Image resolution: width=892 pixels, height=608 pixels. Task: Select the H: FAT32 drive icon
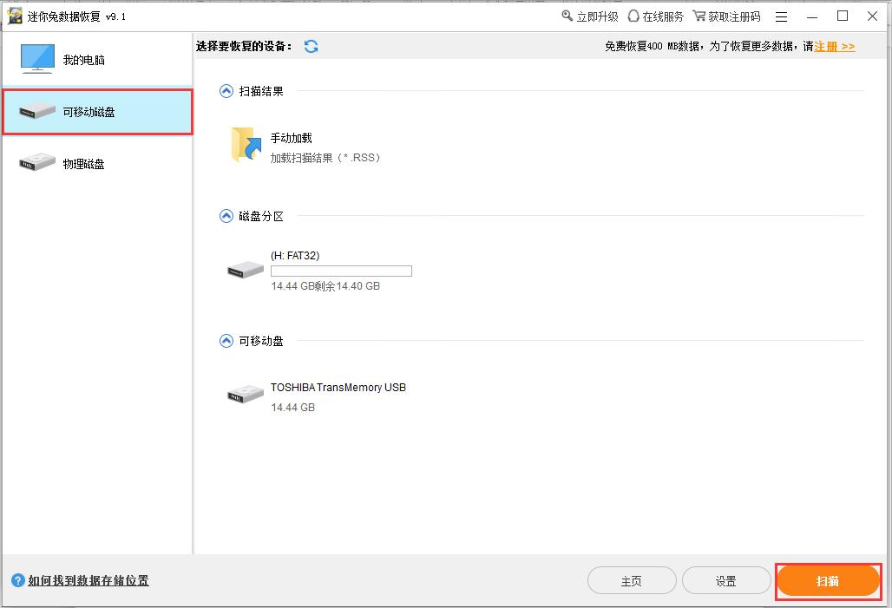coord(246,270)
